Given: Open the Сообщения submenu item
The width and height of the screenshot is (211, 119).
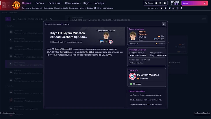Looking at the screenshot, I should click(37, 8).
